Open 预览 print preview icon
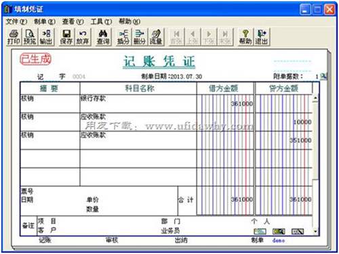Image resolution: width=339 pixels, height=254 pixels. point(30,37)
